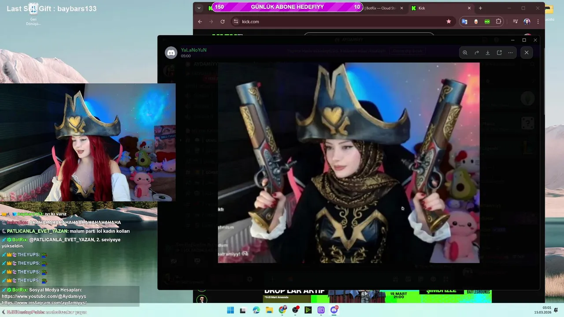
Task: Click the enlarged pirate cosplay image
Action: 349,162
